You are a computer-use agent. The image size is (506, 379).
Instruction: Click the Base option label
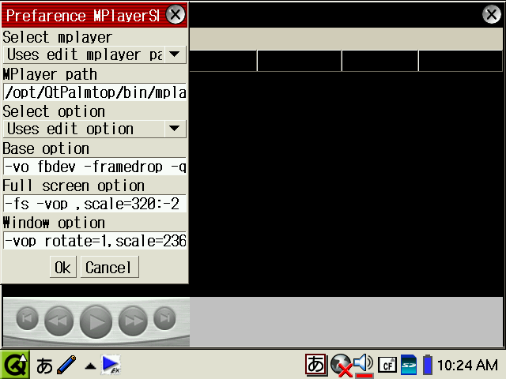(x=46, y=149)
